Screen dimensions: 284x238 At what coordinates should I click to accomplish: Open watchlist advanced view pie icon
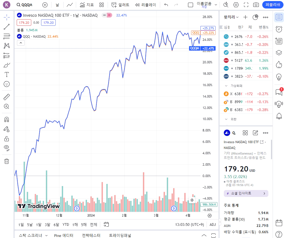255,17
